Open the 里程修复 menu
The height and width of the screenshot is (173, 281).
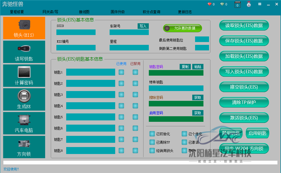pos(16,12)
